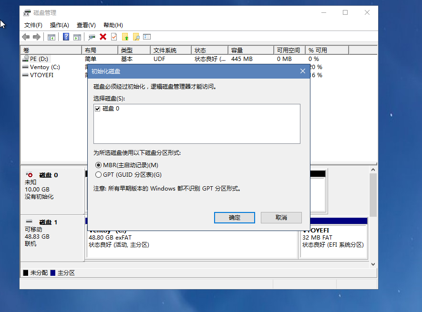This screenshot has height=312, width=422.
Task: Click the UDF file system cell
Action: 159,59
